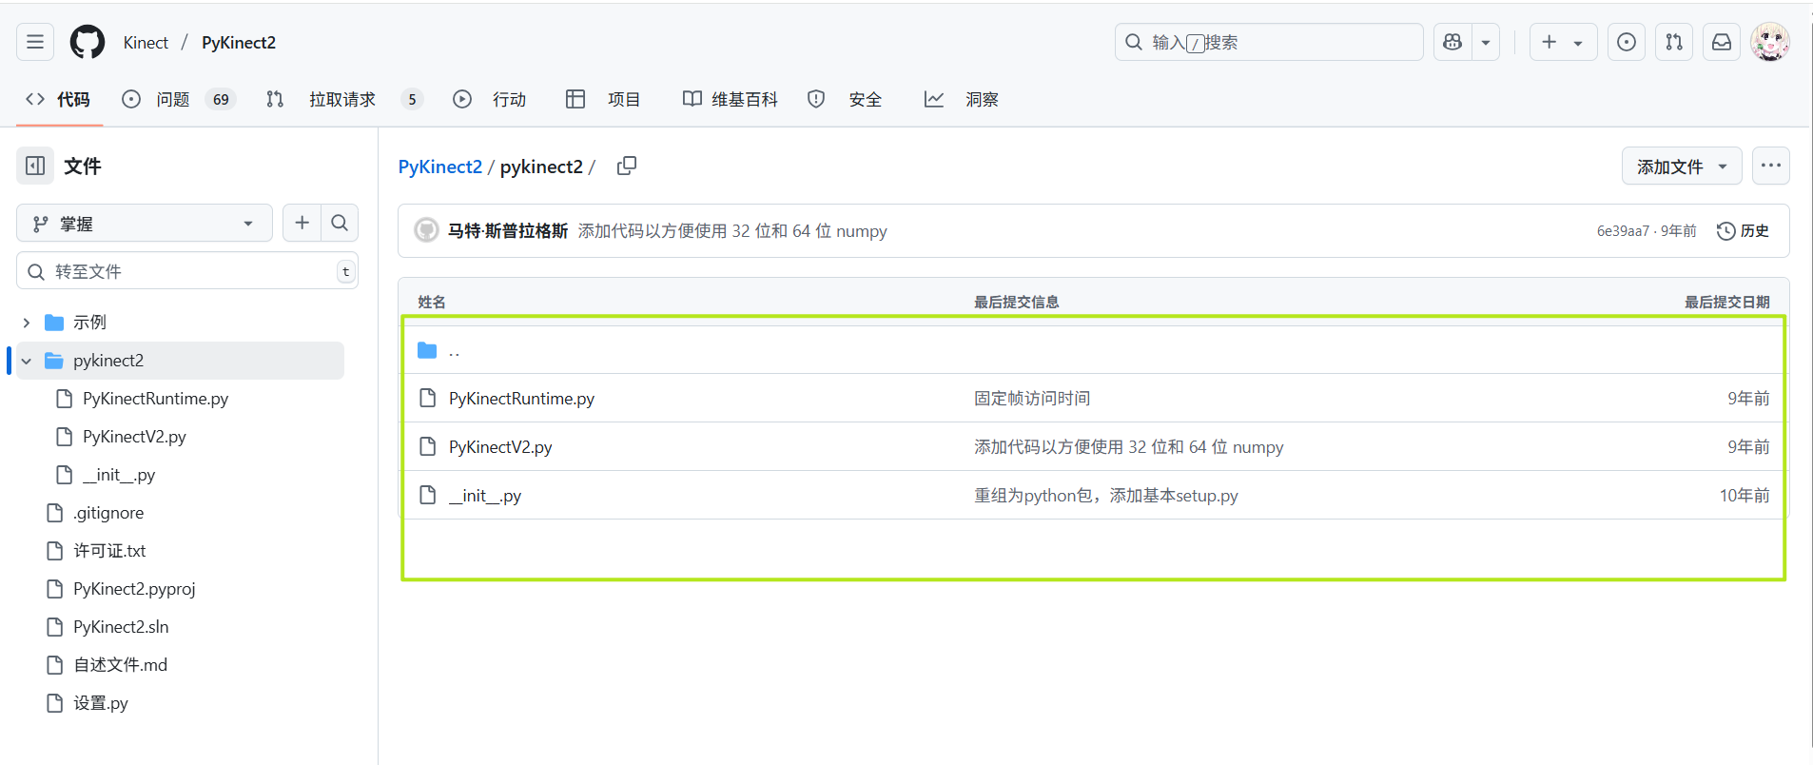Screen dimensions: 1813x765
Task: Open PyKinectRuntime.py in file tree
Action: coord(155,399)
